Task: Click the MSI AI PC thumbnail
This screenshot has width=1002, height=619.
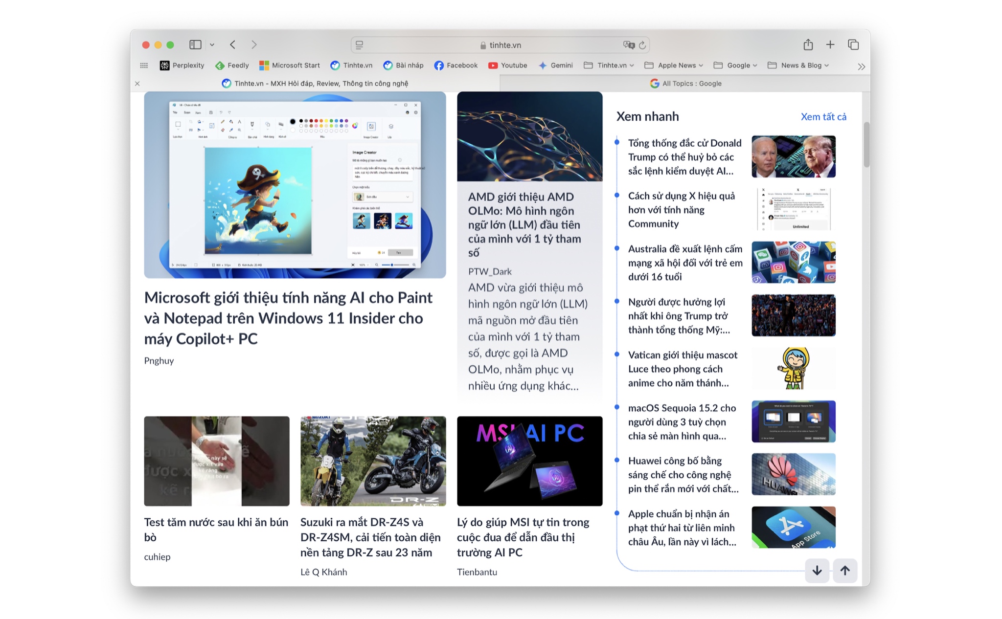Action: click(530, 461)
